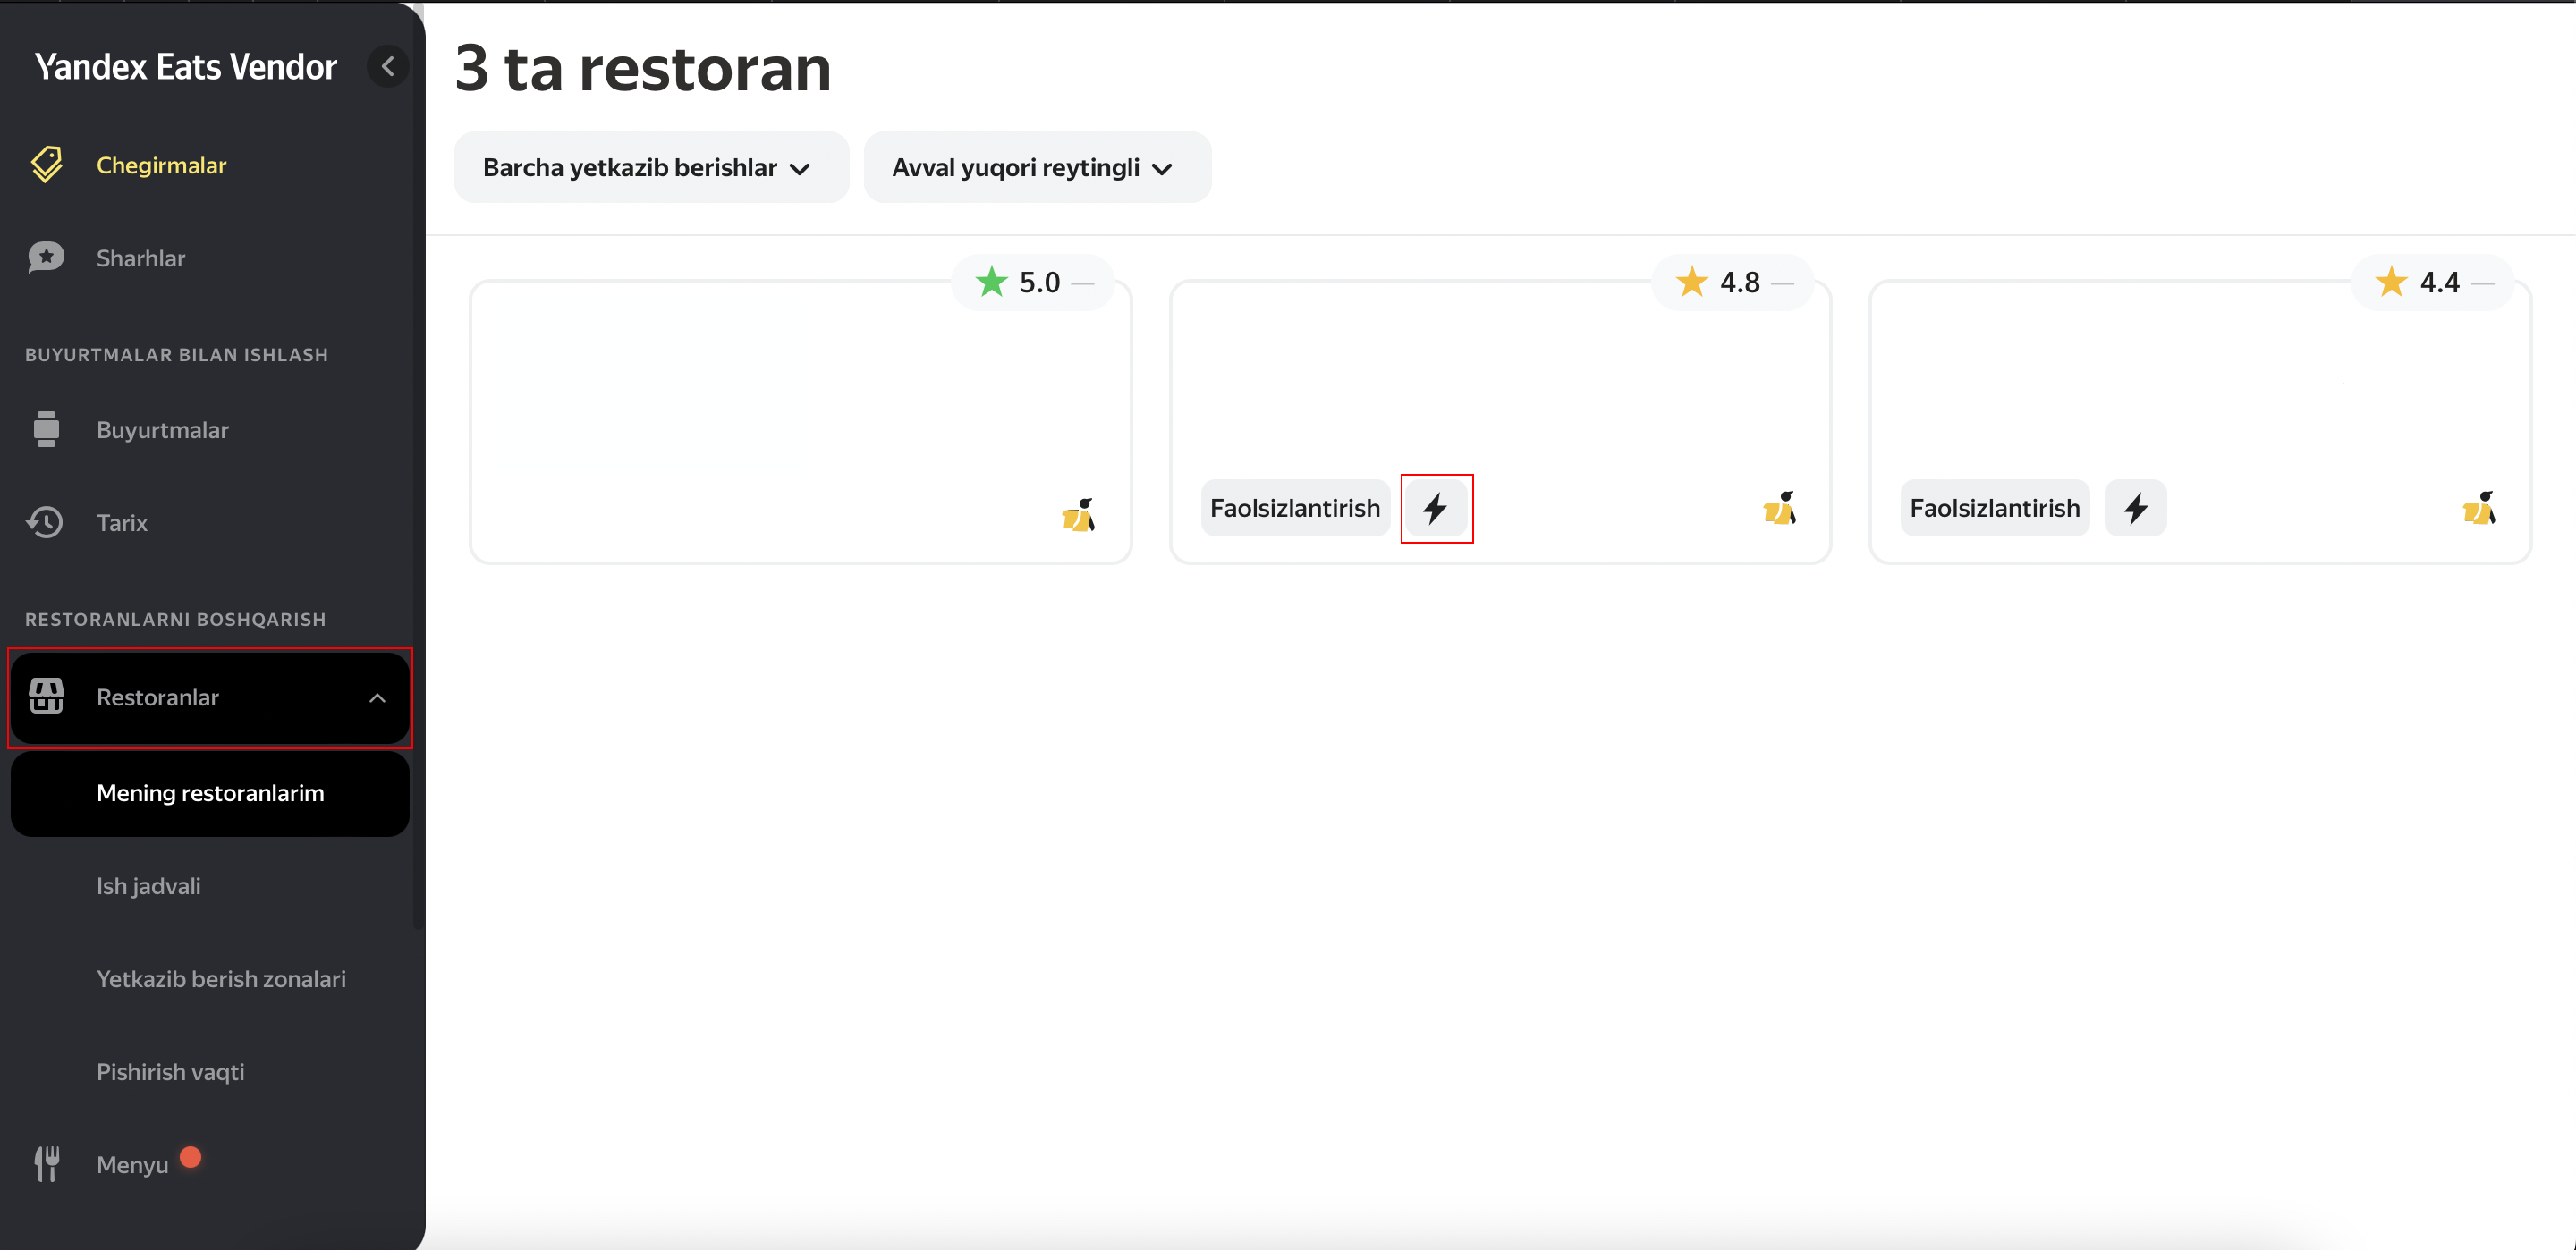Viewport: 2576px width, 1250px height.
Task: Click the Buyurtmalar orders icon
Action: pos(46,430)
